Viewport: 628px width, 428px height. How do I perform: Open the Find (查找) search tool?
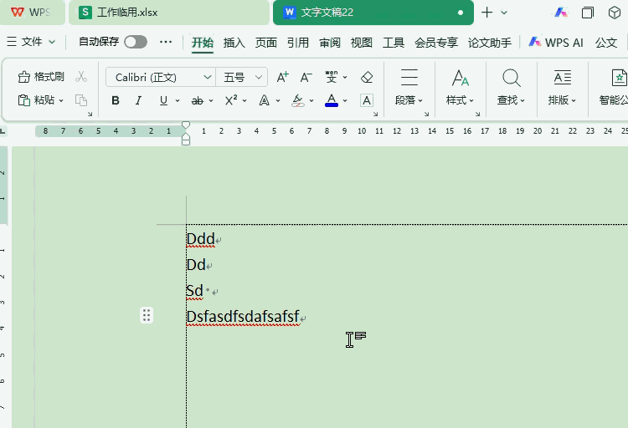pyautogui.click(x=511, y=87)
